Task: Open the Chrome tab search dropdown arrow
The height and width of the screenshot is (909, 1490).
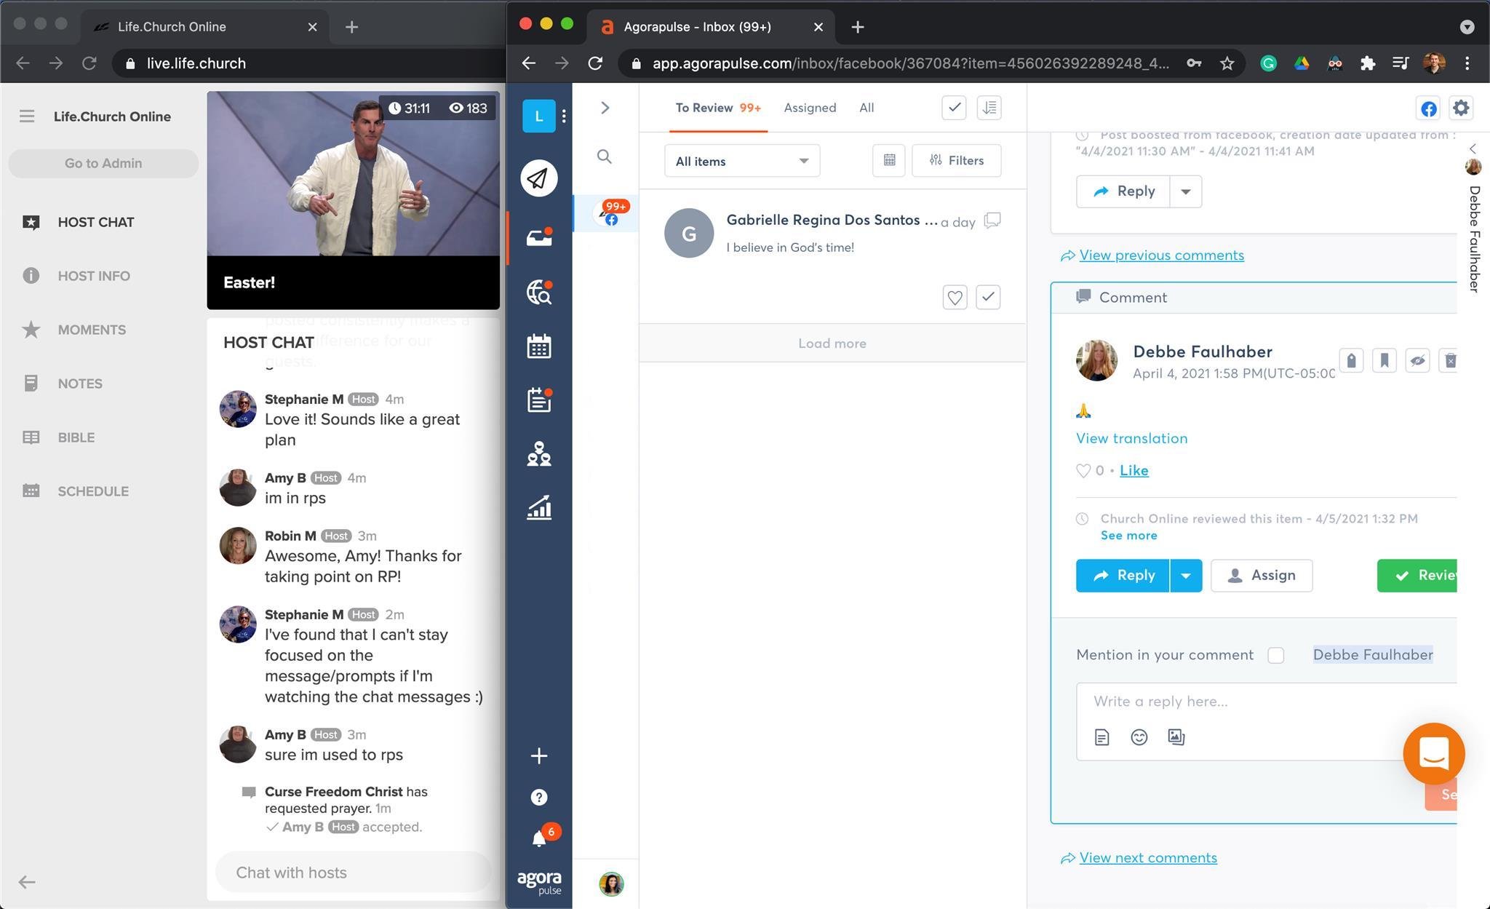Action: tap(1467, 27)
